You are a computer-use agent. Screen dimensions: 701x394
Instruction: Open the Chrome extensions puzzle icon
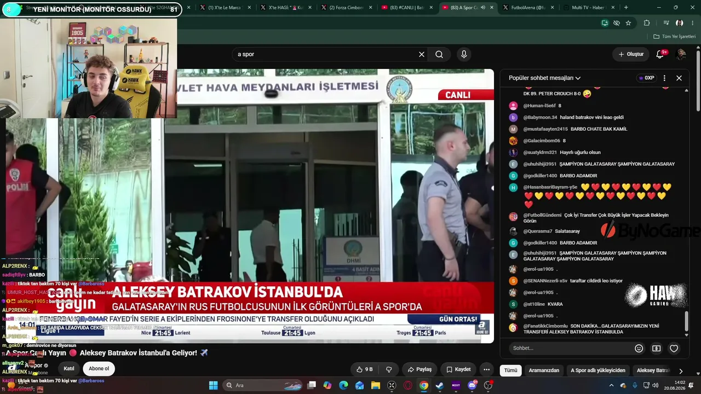point(647,23)
